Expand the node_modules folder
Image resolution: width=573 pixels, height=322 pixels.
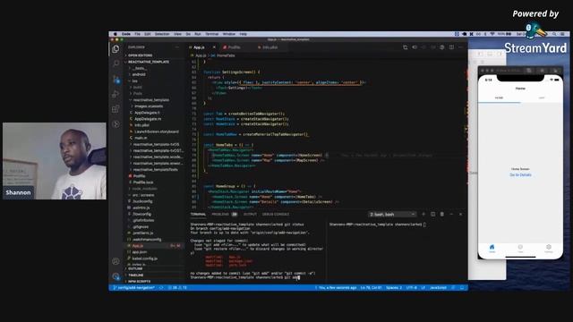pos(145,189)
